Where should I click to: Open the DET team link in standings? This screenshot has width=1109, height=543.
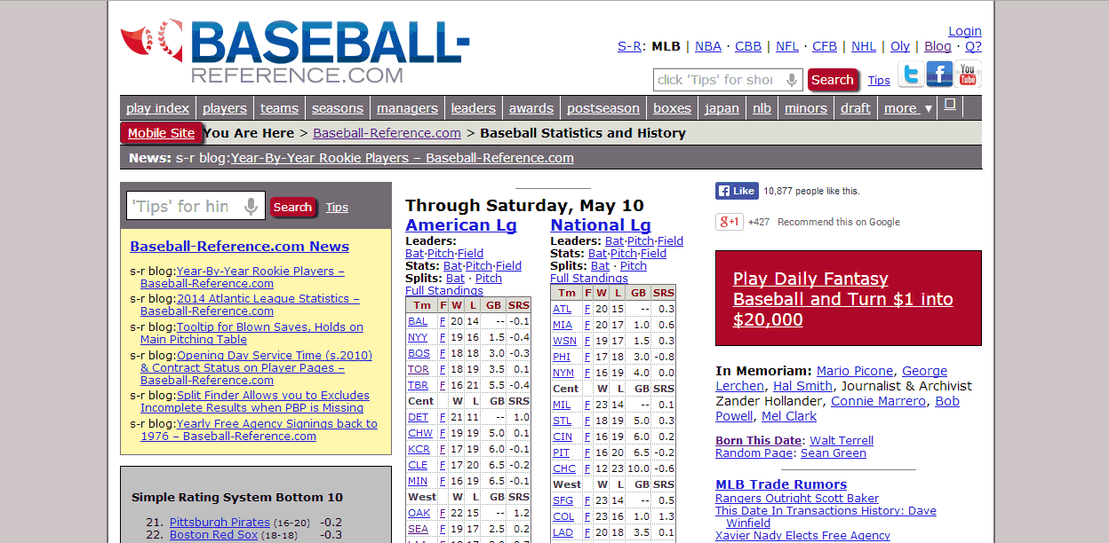(418, 417)
